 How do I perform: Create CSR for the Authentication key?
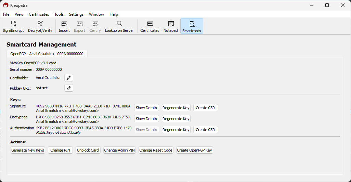pyautogui.click(x=206, y=130)
